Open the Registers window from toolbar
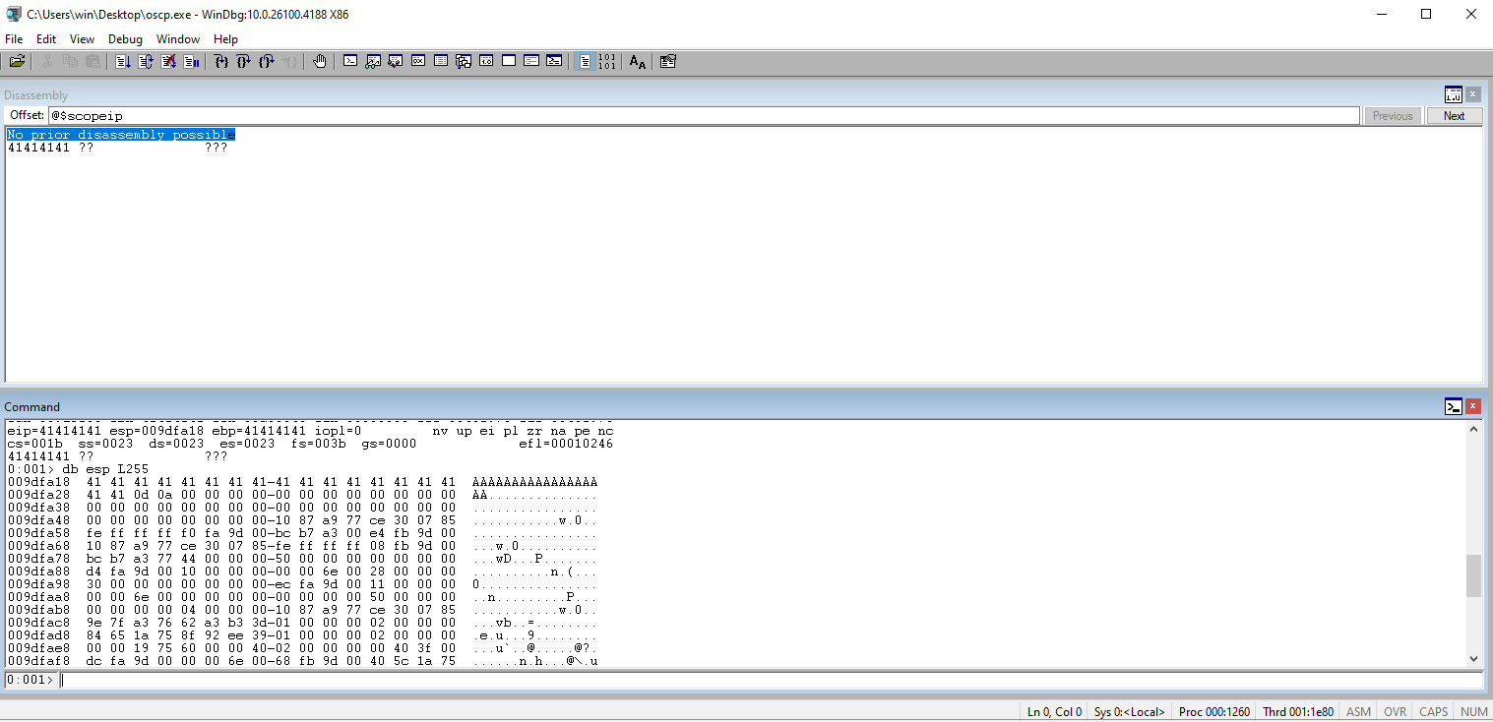This screenshot has height=722, width=1493. 418,62
